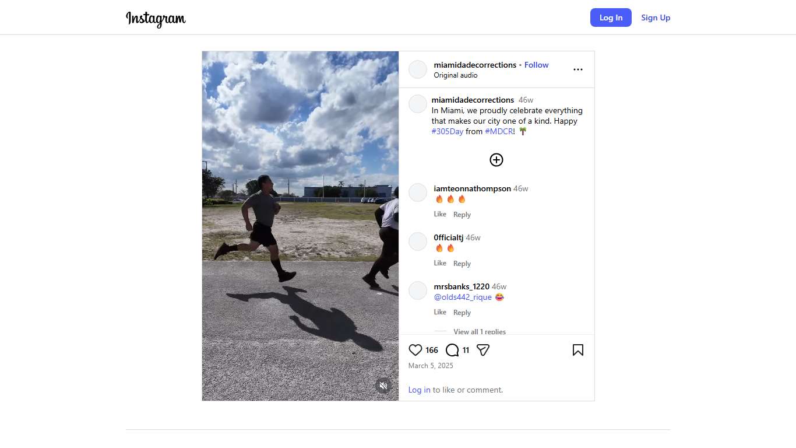796x448 pixels.
Task: Open comments via speech bubble icon
Action: [452, 350]
